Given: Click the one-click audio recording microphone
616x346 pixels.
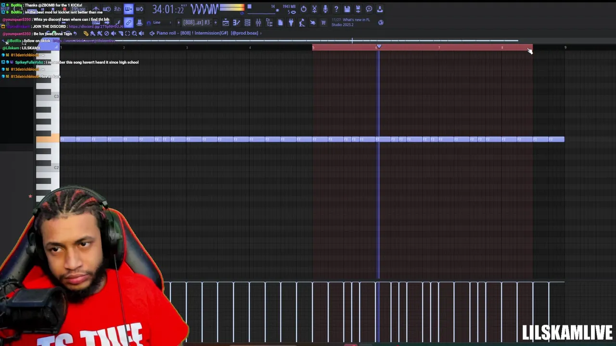Looking at the screenshot, I should click(x=325, y=9).
